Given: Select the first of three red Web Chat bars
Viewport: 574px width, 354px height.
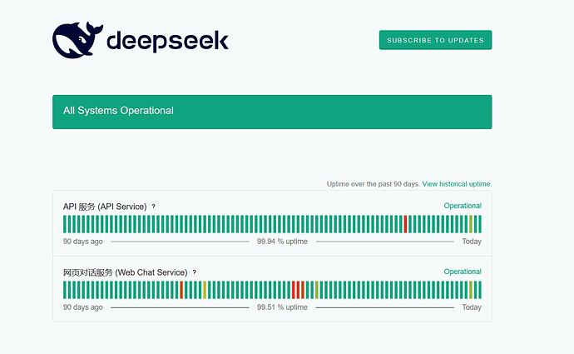Looking at the screenshot, I should coord(293,290).
